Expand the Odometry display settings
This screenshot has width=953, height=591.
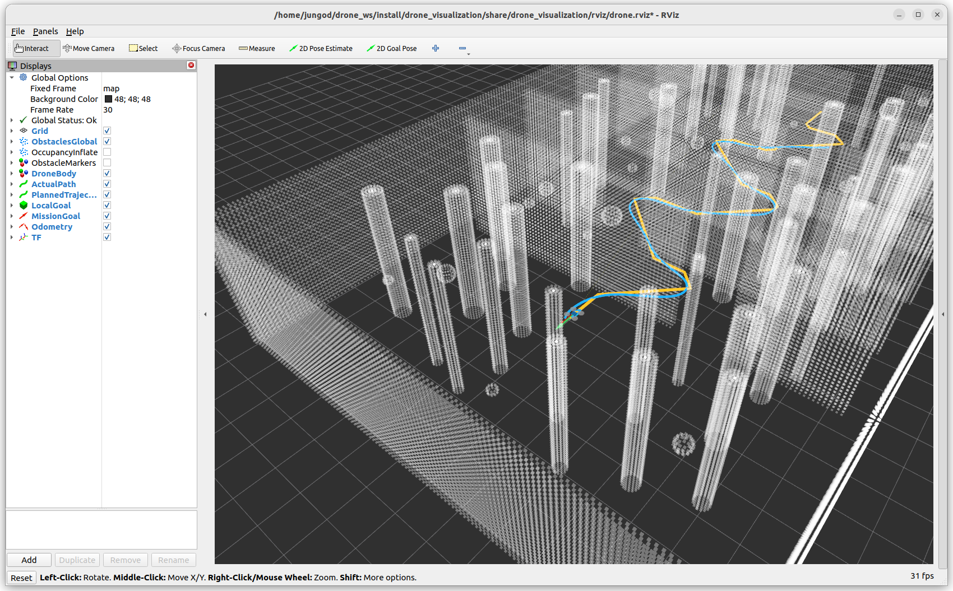click(x=12, y=226)
